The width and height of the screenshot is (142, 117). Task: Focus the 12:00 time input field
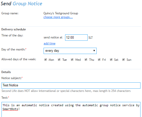coord(76,37)
